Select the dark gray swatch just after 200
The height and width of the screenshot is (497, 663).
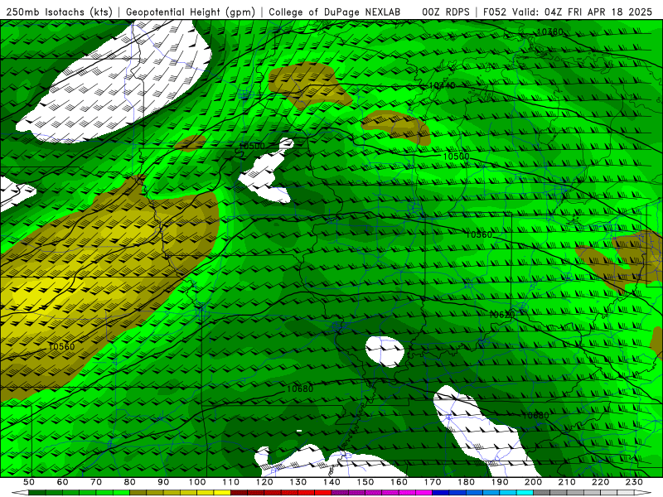click(542, 493)
